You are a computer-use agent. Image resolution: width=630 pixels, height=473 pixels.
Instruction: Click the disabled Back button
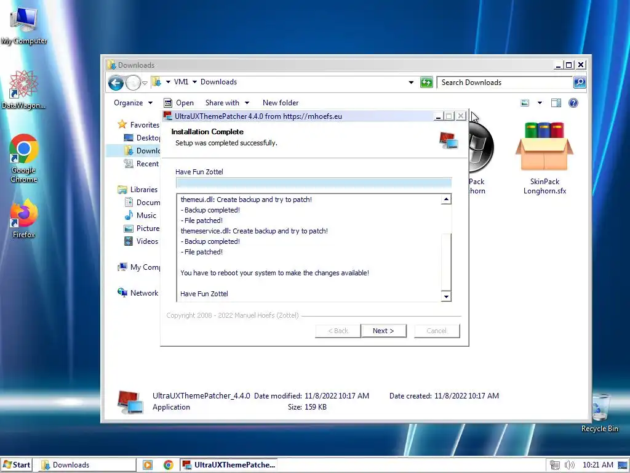tap(338, 331)
